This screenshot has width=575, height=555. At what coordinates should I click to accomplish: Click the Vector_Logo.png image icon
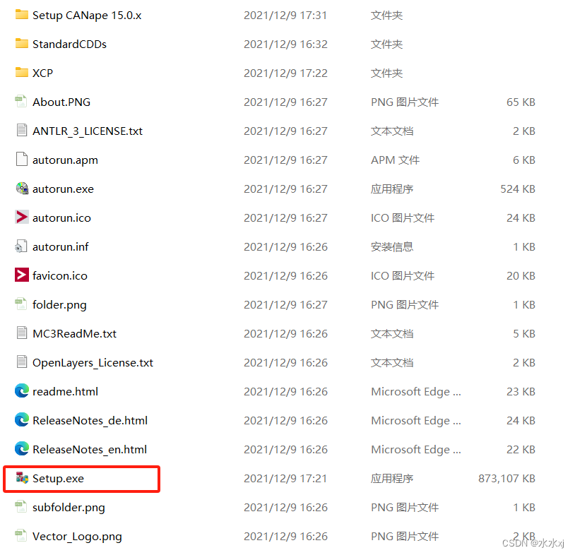pos(21,536)
